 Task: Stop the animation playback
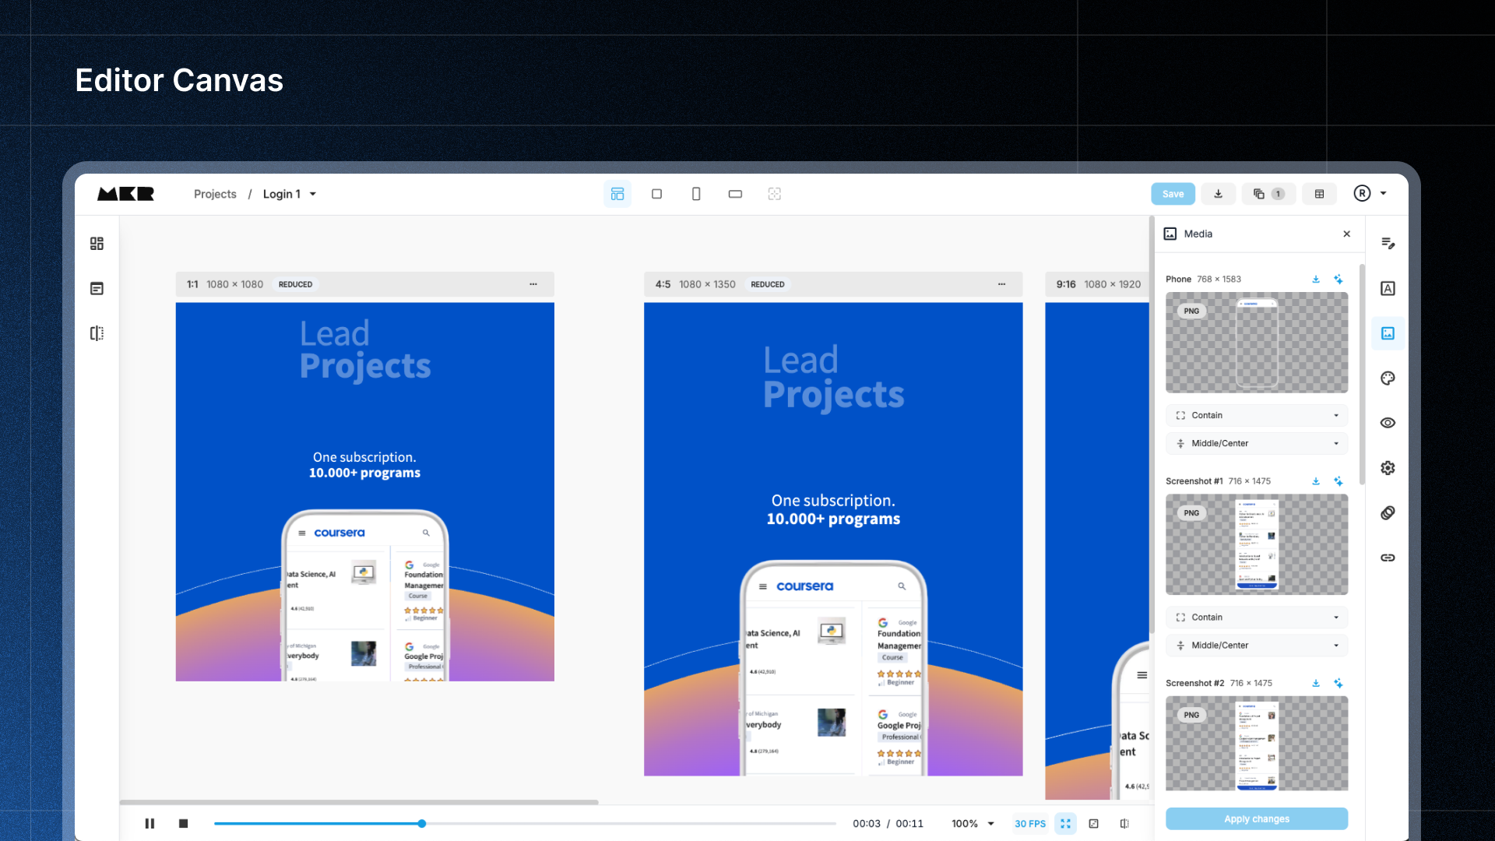coord(183,823)
